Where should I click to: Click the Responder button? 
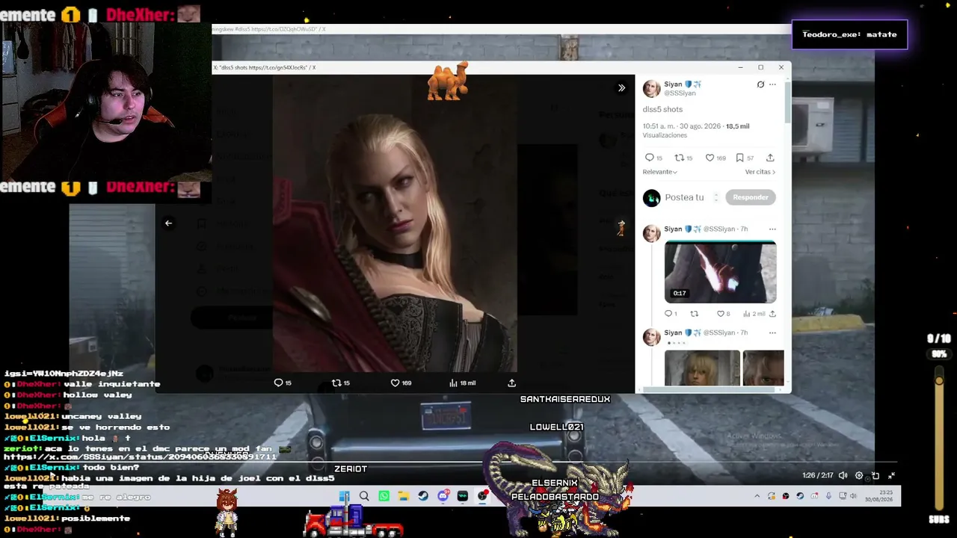tap(750, 197)
